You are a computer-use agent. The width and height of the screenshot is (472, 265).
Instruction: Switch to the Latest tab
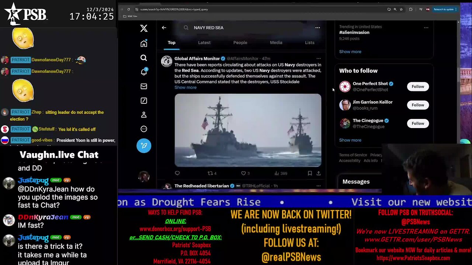[204, 43]
